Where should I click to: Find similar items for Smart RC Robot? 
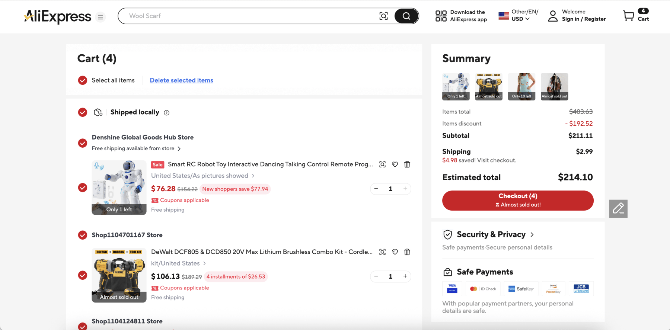pos(382,164)
